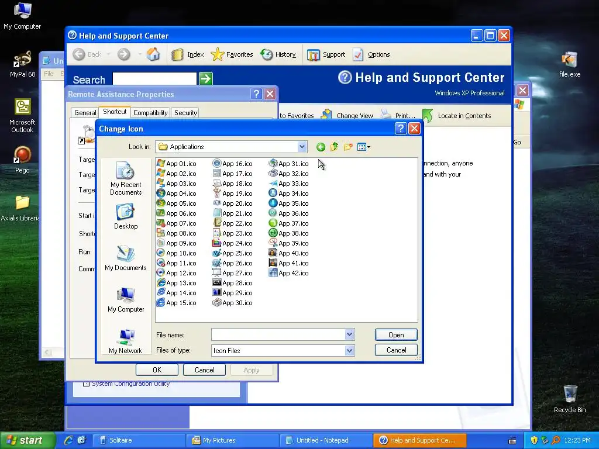Choose App 10.ico from the list
The height and width of the screenshot is (449, 599).
[x=177, y=253]
